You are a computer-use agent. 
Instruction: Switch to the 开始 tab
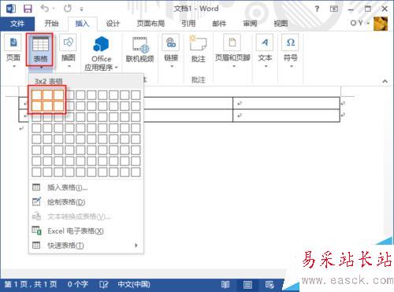pos(51,24)
